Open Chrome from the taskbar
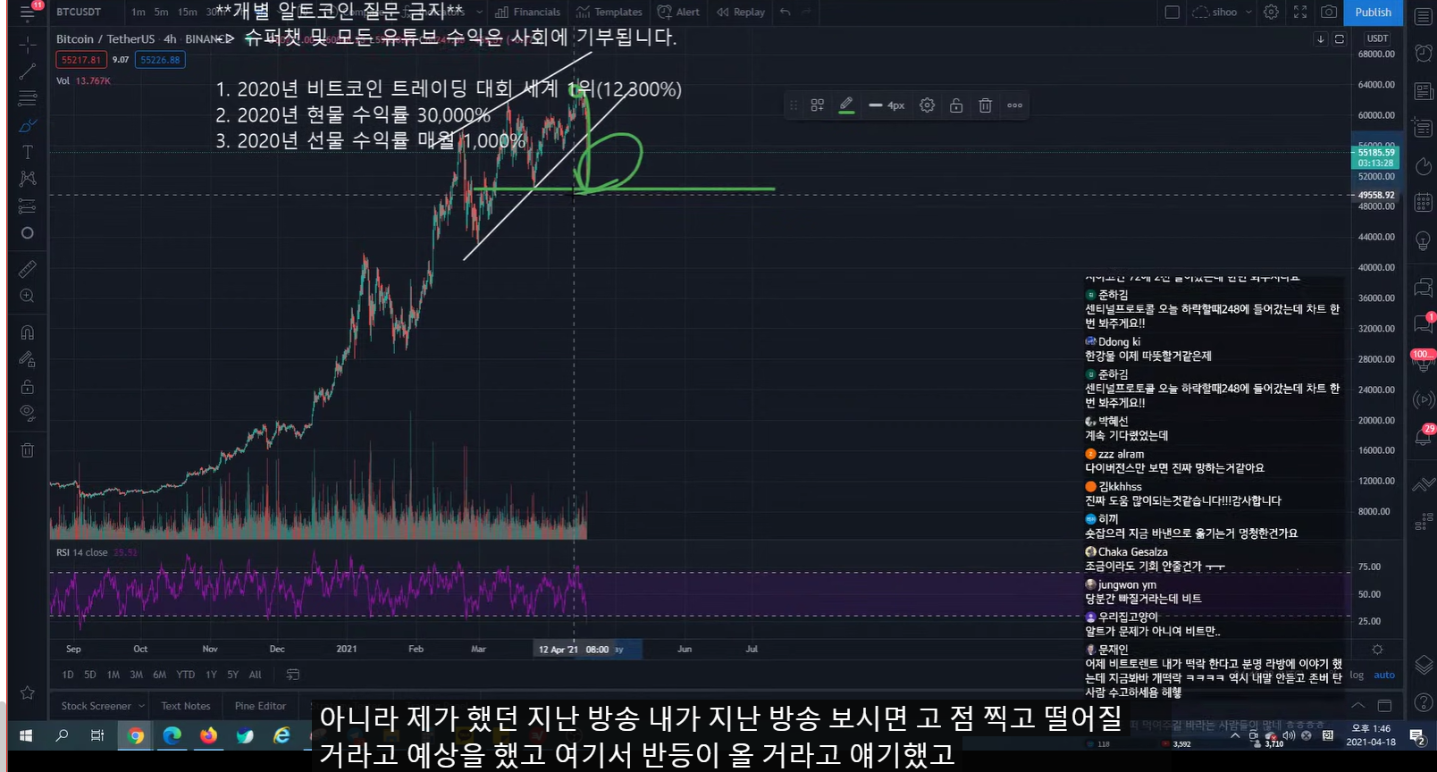Image resolution: width=1437 pixels, height=772 pixels. click(136, 735)
